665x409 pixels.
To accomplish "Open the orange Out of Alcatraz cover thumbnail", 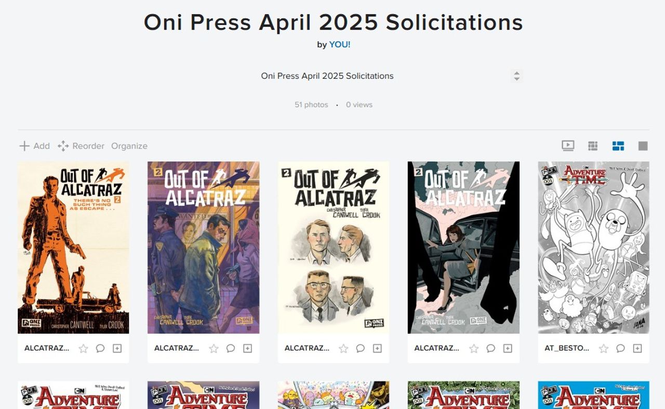I will (73, 247).
